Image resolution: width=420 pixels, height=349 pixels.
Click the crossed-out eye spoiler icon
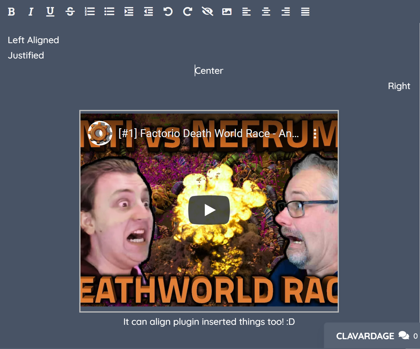pyautogui.click(x=207, y=12)
